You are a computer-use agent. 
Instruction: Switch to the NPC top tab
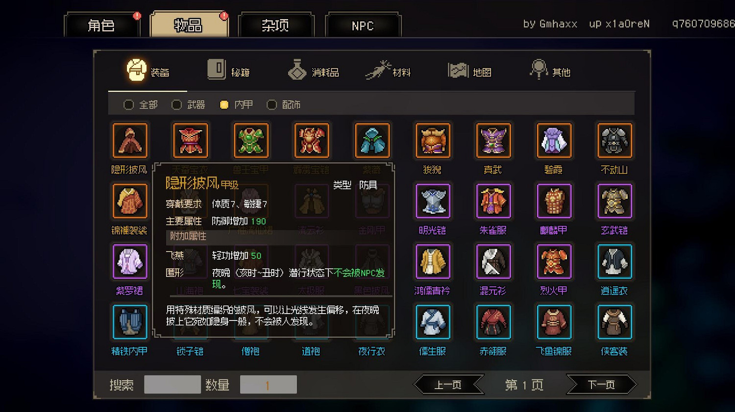(x=363, y=25)
